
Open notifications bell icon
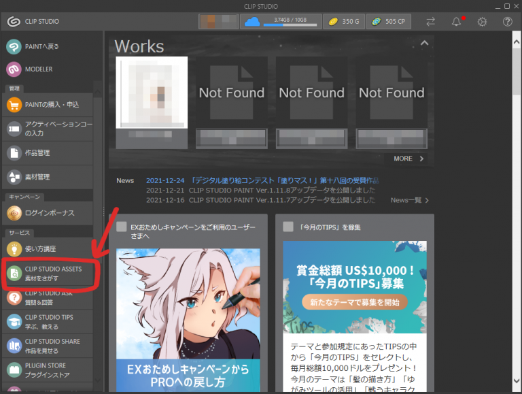[x=457, y=22]
